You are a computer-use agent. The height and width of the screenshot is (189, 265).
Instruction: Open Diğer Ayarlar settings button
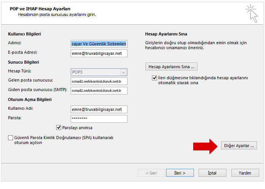pos(239,146)
